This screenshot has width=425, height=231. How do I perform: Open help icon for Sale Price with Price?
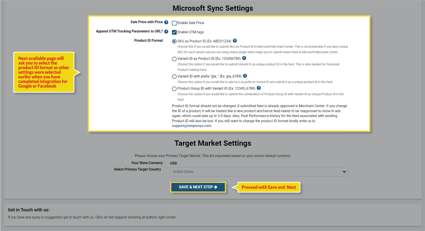[x=166, y=22]
